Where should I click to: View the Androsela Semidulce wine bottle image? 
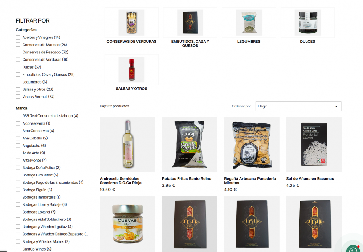[127, 144]
